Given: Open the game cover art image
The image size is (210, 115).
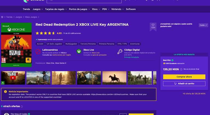Looking at the screenshot, I should (x=16, y=45).
